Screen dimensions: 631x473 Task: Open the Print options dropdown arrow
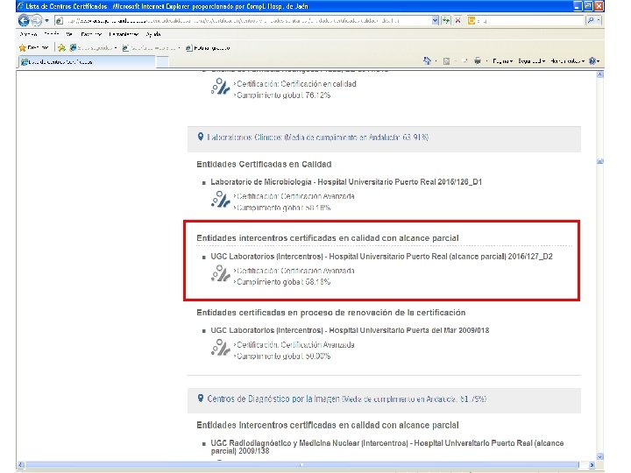(487, 61)
